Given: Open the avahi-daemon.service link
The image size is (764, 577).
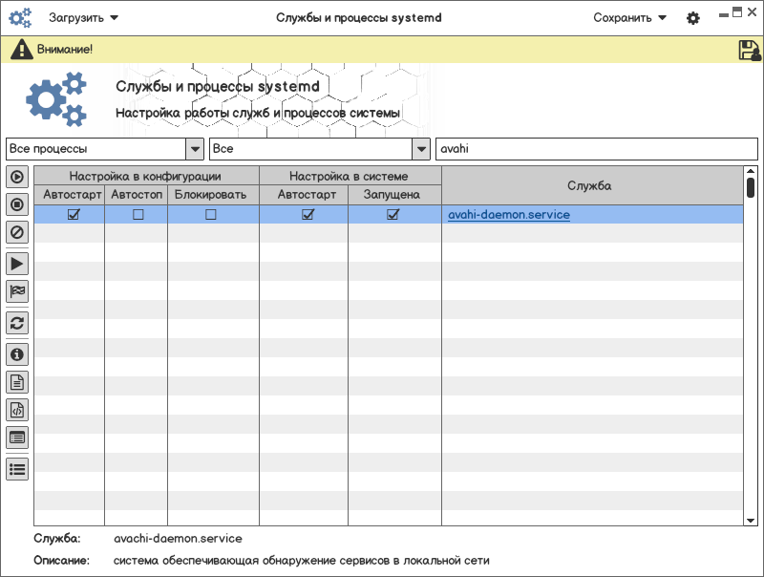Looking at the screenshot, I should [508, 215].
